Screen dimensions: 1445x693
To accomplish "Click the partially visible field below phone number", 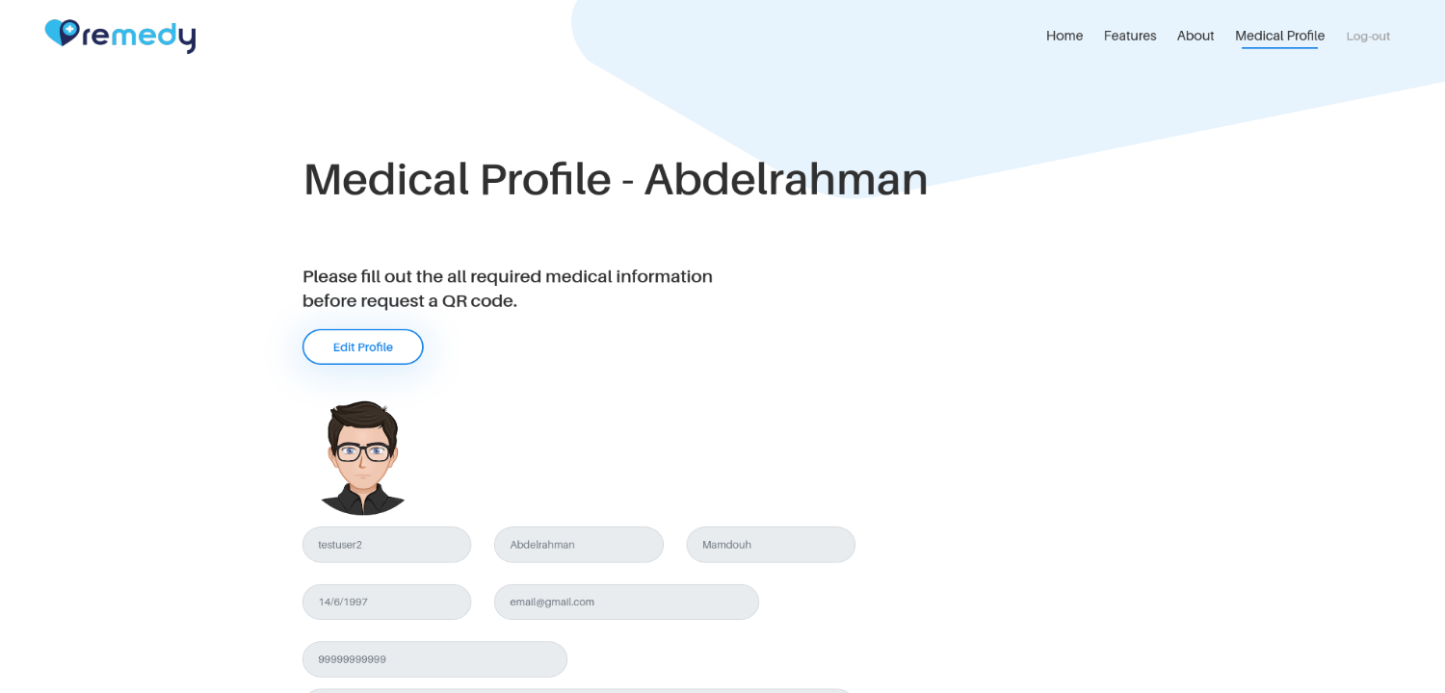I will coord(578,690).
